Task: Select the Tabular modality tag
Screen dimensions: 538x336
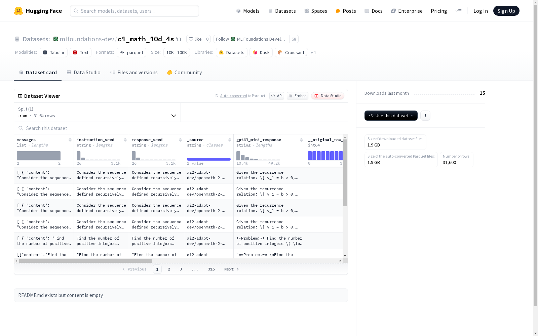Action: coord(54,52)
